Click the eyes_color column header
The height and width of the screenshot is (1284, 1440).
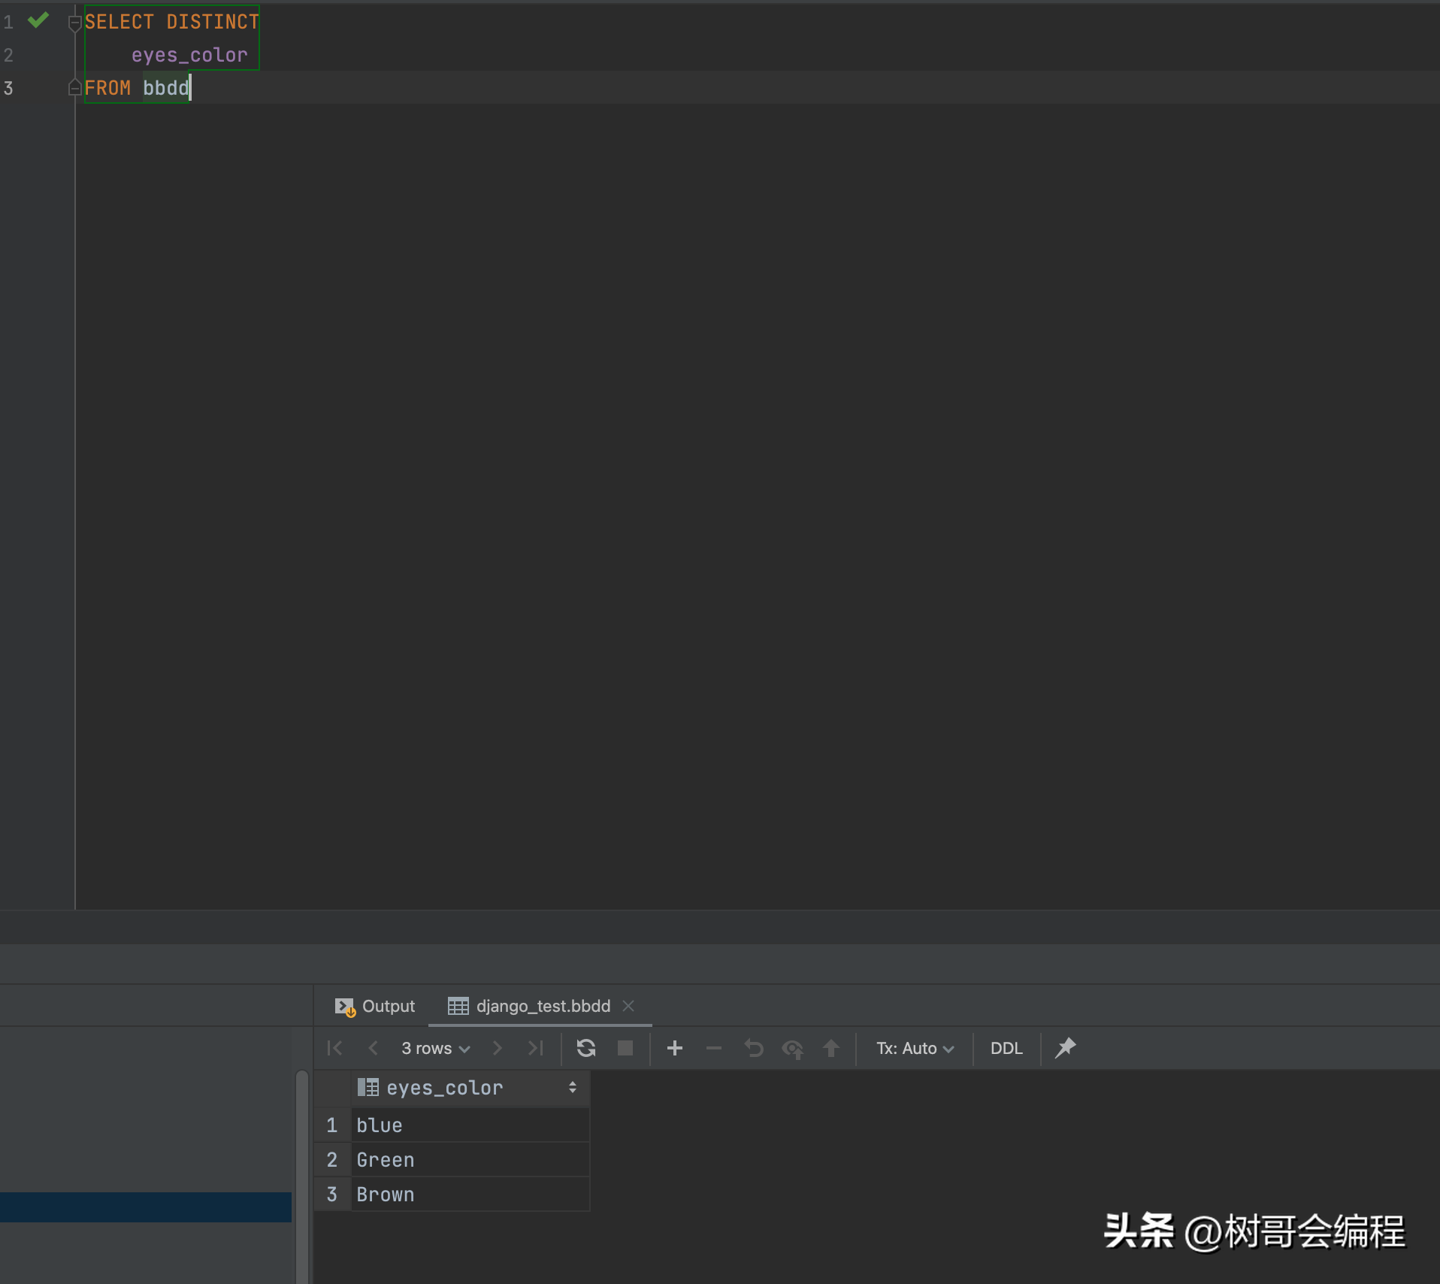tap(470, 1088)
